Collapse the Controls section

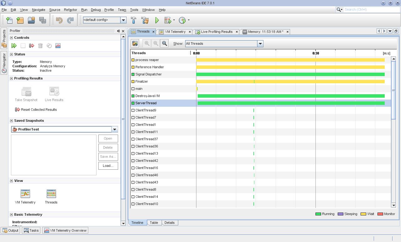pyautogui.click(x=12, y=38)
